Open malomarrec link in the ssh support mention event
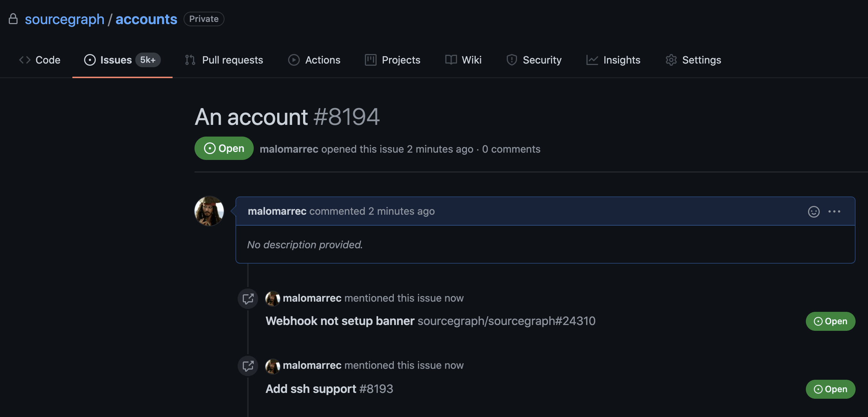 312,365
